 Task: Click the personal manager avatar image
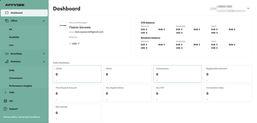pyautogui.click(x=63, y=25)
